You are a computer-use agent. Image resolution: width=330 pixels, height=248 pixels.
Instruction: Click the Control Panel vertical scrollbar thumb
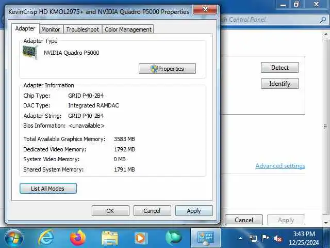click(325, 127)
